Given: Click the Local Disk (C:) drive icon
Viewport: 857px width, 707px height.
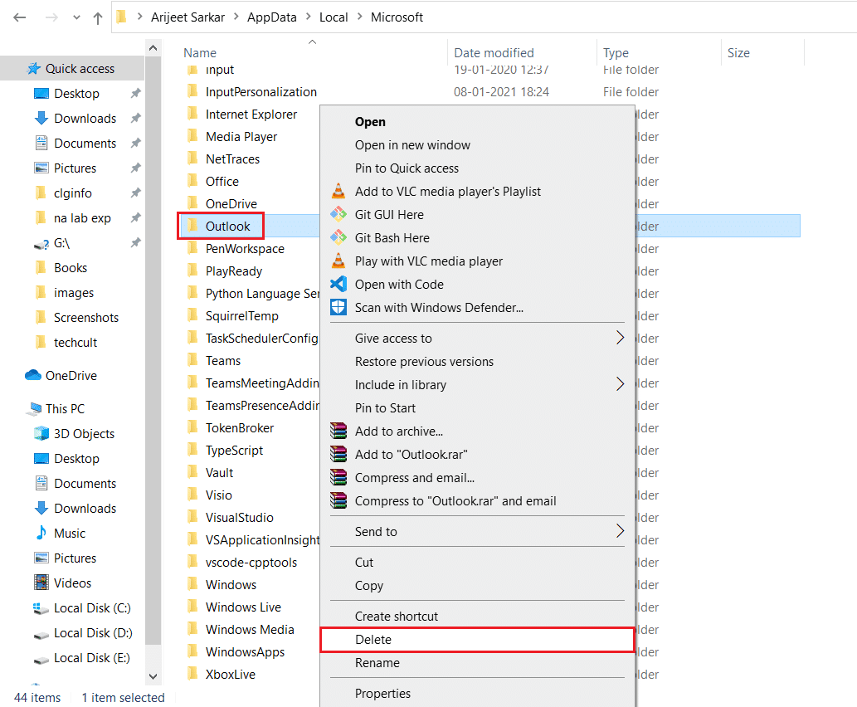Looking at the screenshot, I should click(41, 608).
